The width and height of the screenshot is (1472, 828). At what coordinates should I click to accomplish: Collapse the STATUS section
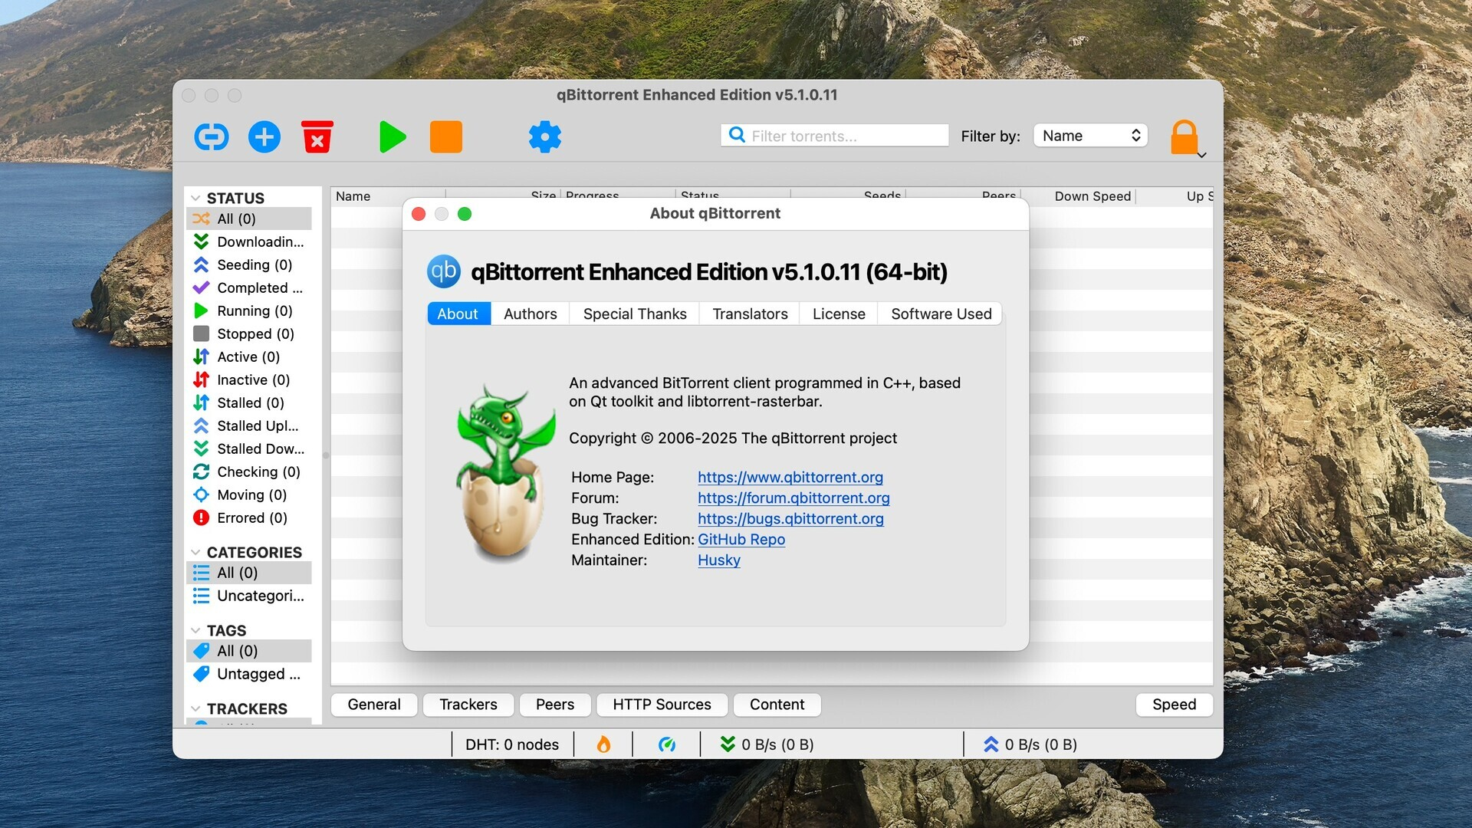(x=195, y=198)
